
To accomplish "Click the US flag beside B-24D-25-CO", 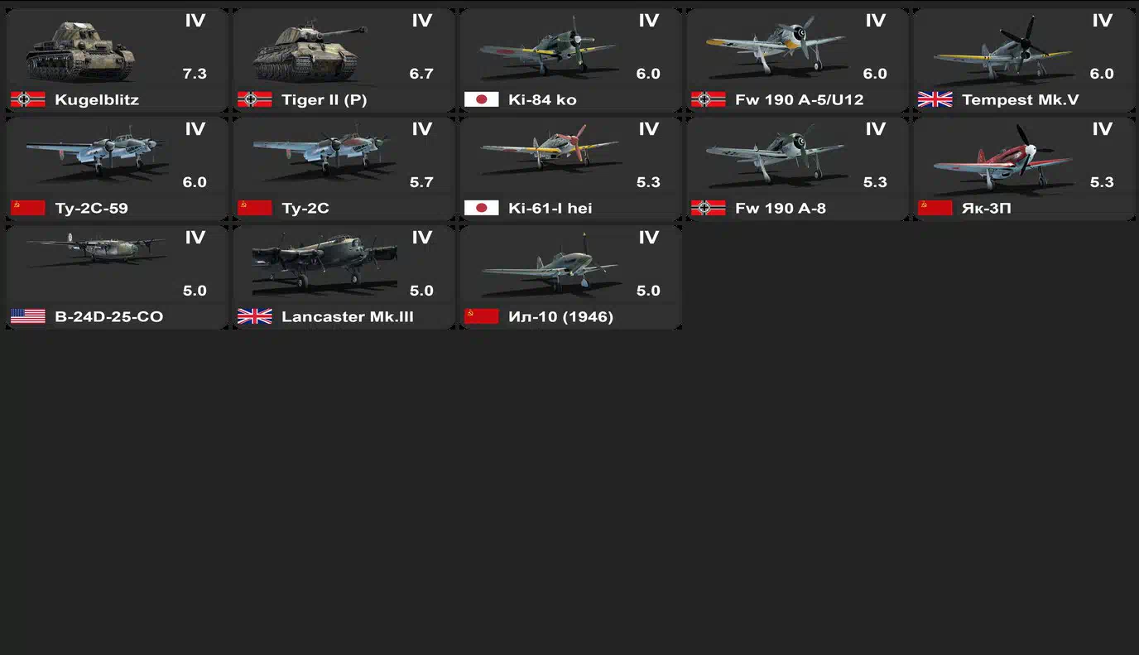I will pos(27,317).
